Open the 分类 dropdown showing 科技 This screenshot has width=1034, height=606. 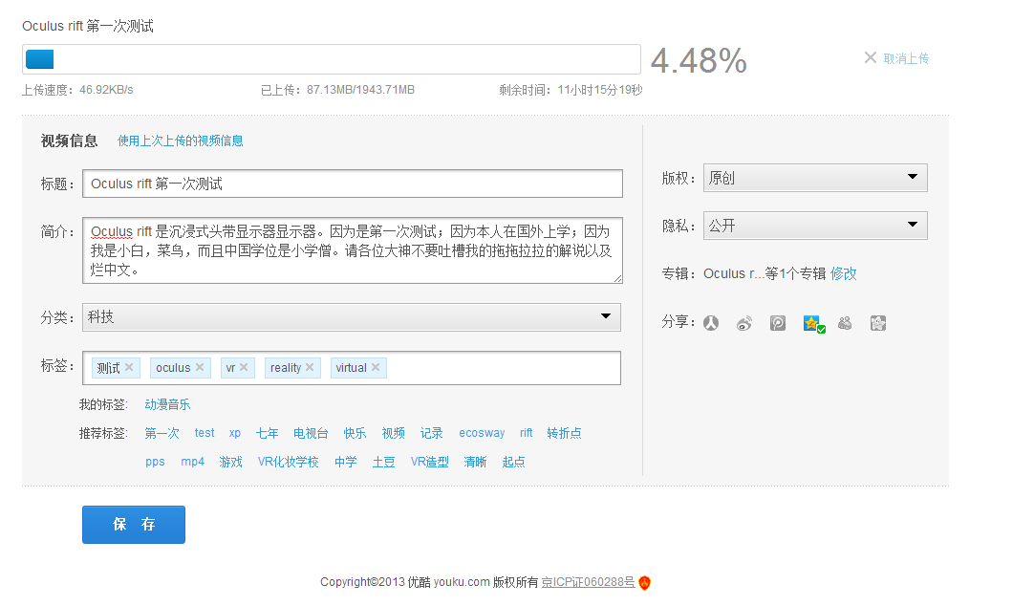(352, 317)
